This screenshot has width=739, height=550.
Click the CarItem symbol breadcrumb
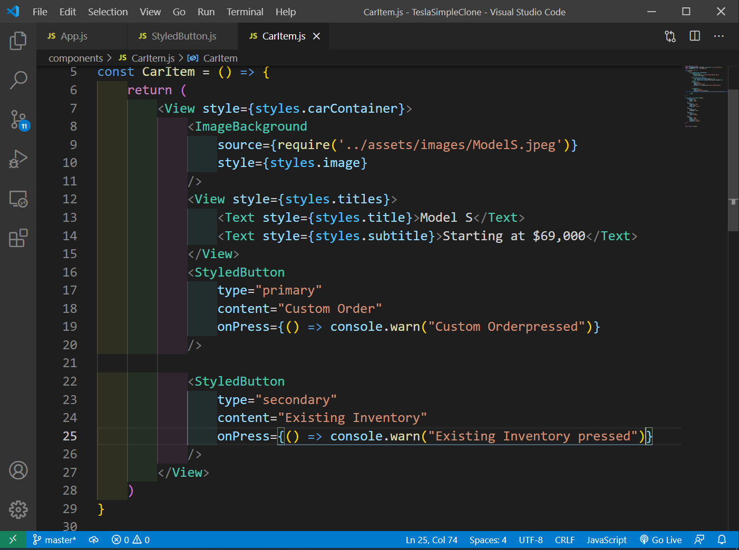coord(213,58)
